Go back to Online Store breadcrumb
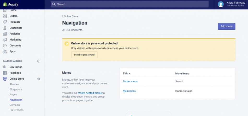248x116 pixels. 70,16
